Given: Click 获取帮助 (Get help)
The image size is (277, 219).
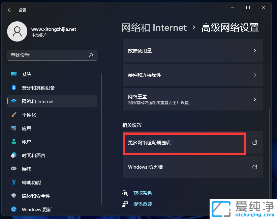Looking at the screenshot, I should pos(143,193).
